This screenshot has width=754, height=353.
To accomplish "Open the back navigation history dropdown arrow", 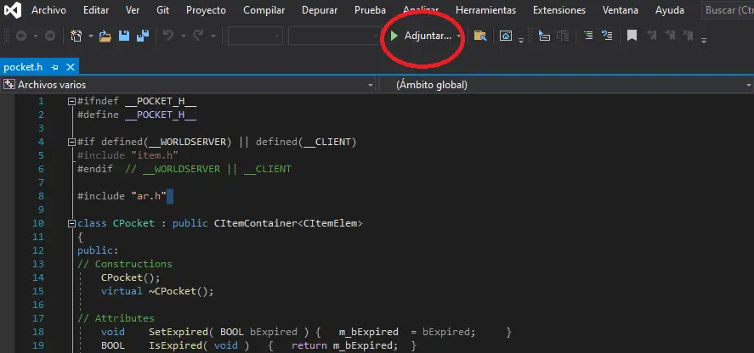I will click(x=36, y=36).
